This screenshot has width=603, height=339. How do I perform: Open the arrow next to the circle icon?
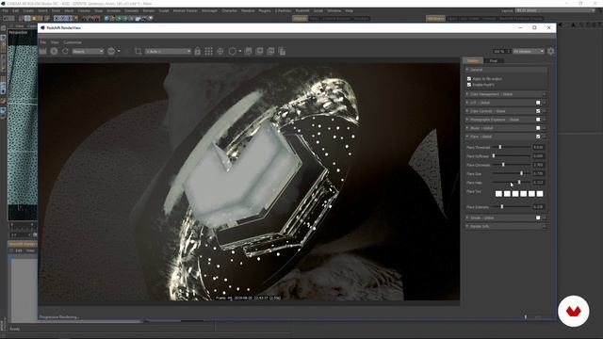click(x=240, y=51)
